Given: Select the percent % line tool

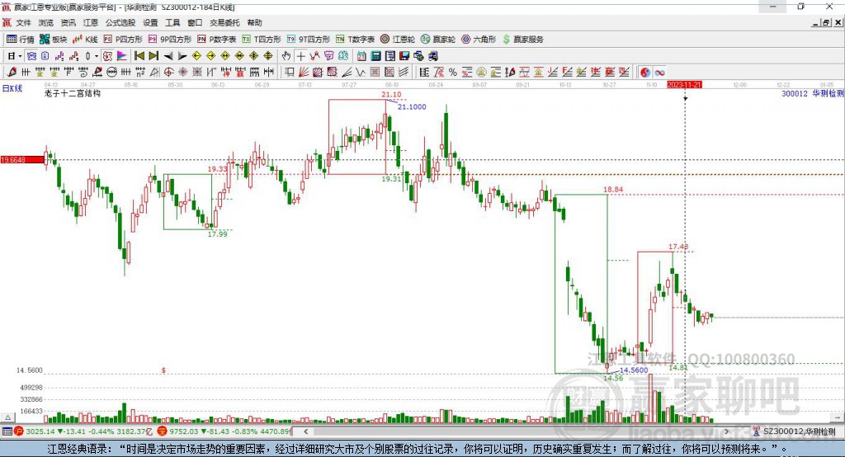Looking at the screenshot, I should pos(453,73).
